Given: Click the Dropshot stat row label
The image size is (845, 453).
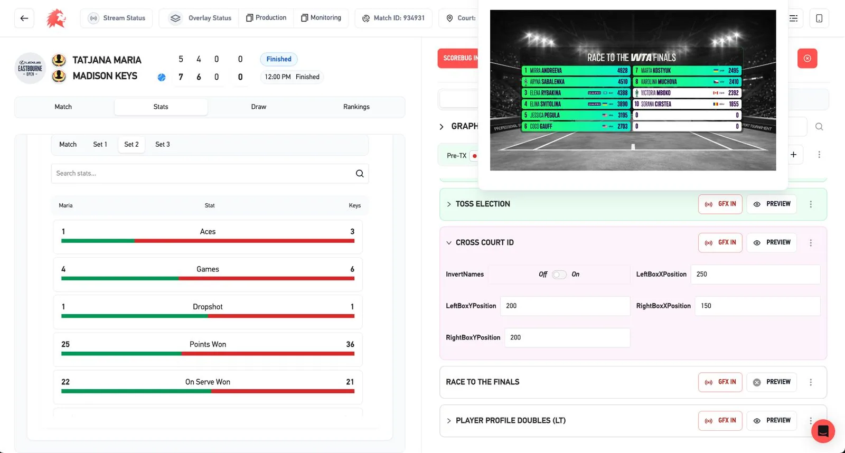Looking at the screenshot, I should pos(208,307).
